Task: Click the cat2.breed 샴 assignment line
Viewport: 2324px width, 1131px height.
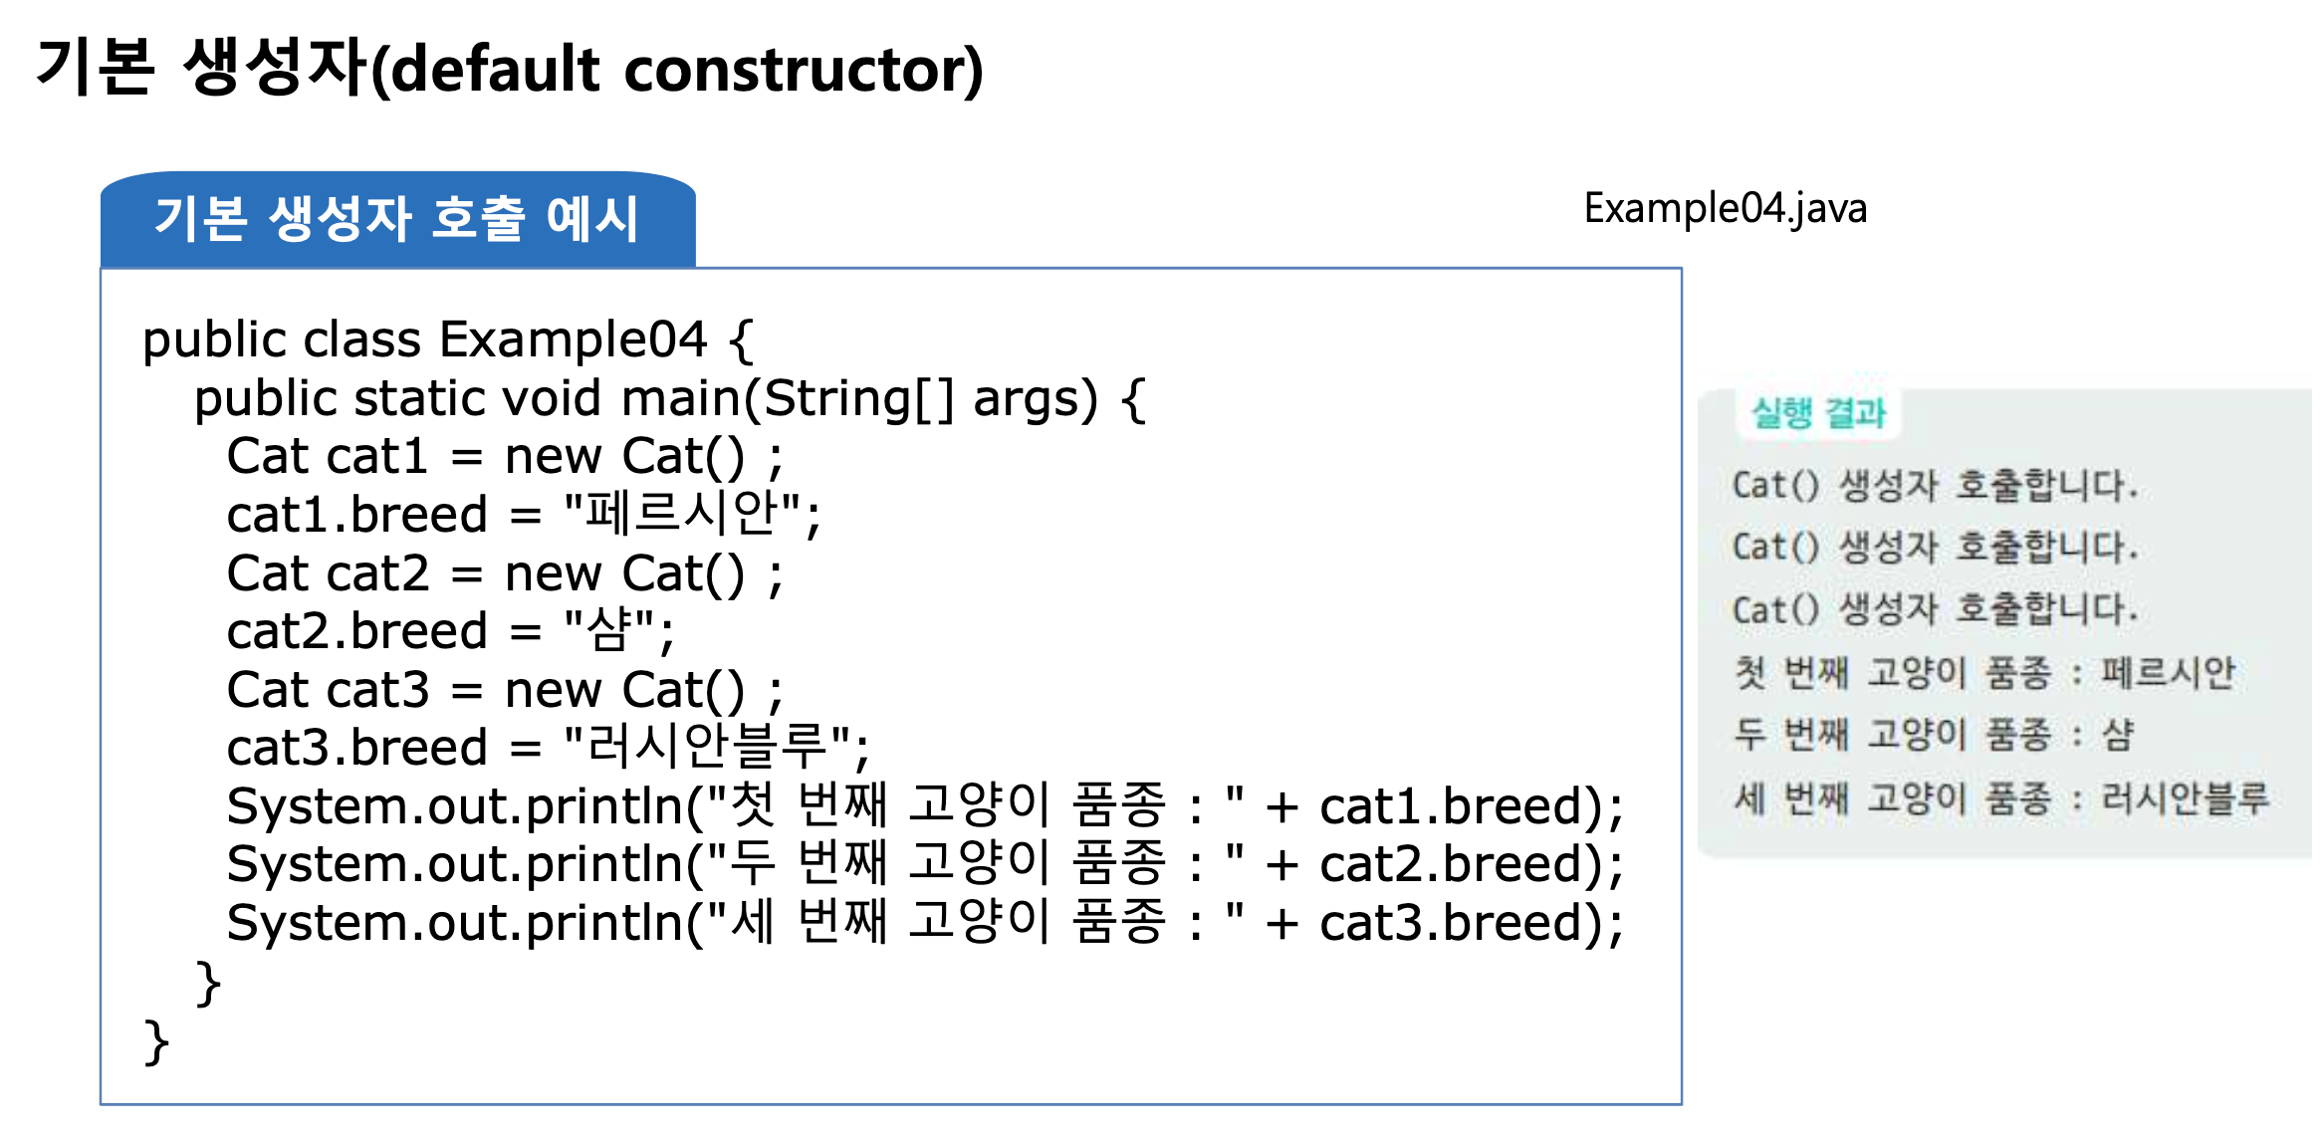Action: pos(450,631)
